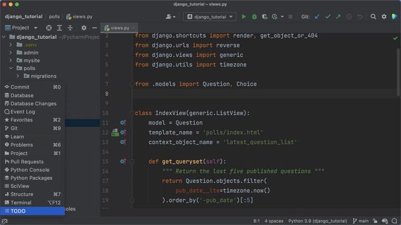This screenshot has height=225, width=401.
Task: Open the user account icon dropdown
Action: tap(170, 17)
